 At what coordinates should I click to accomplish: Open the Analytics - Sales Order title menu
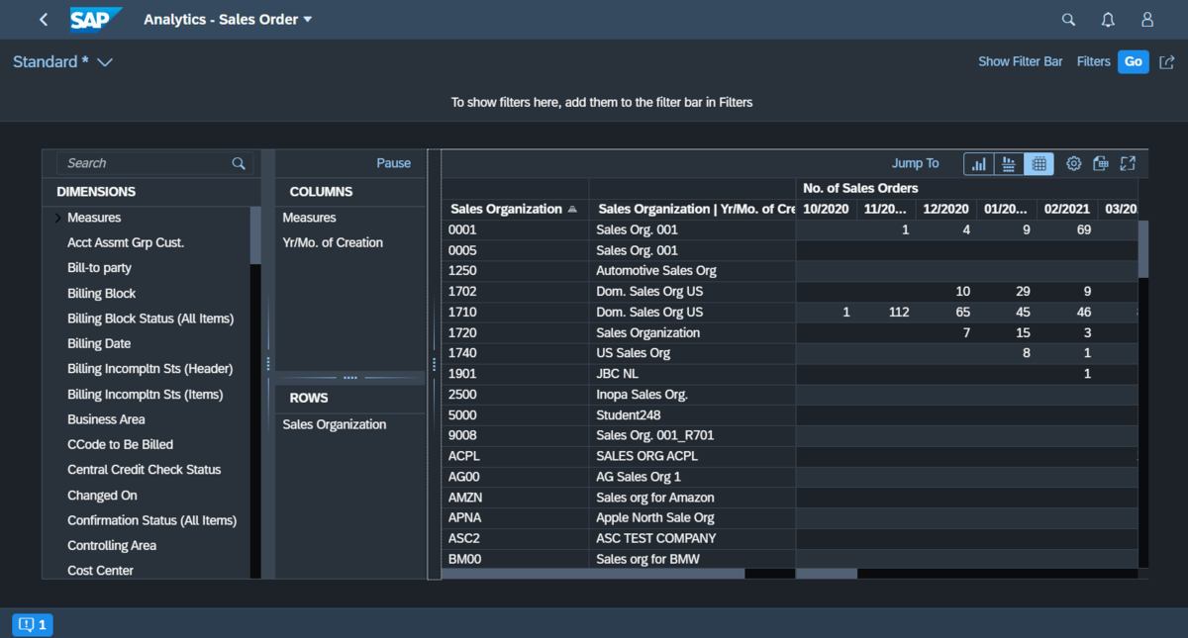coord(228,19)
